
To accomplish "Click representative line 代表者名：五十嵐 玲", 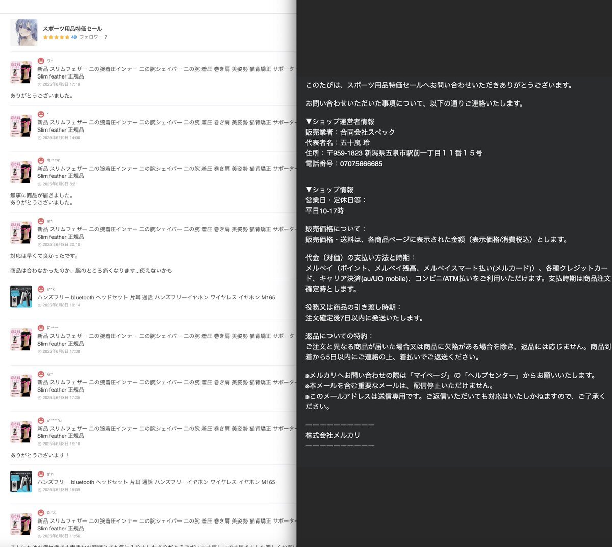I will point(338,143).
